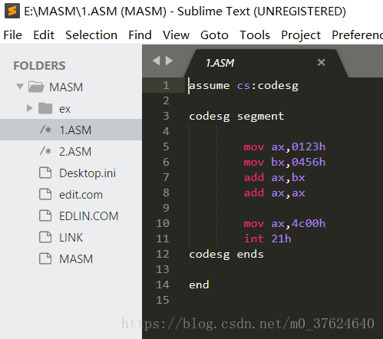Image resolution: width=383 pixels, height=339 pixels.
Task: Close the 1.ASM tab
Action: [321, 62]
